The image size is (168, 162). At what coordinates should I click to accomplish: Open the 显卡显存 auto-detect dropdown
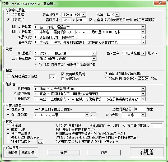pyautogui.click(x=134, y=53)
